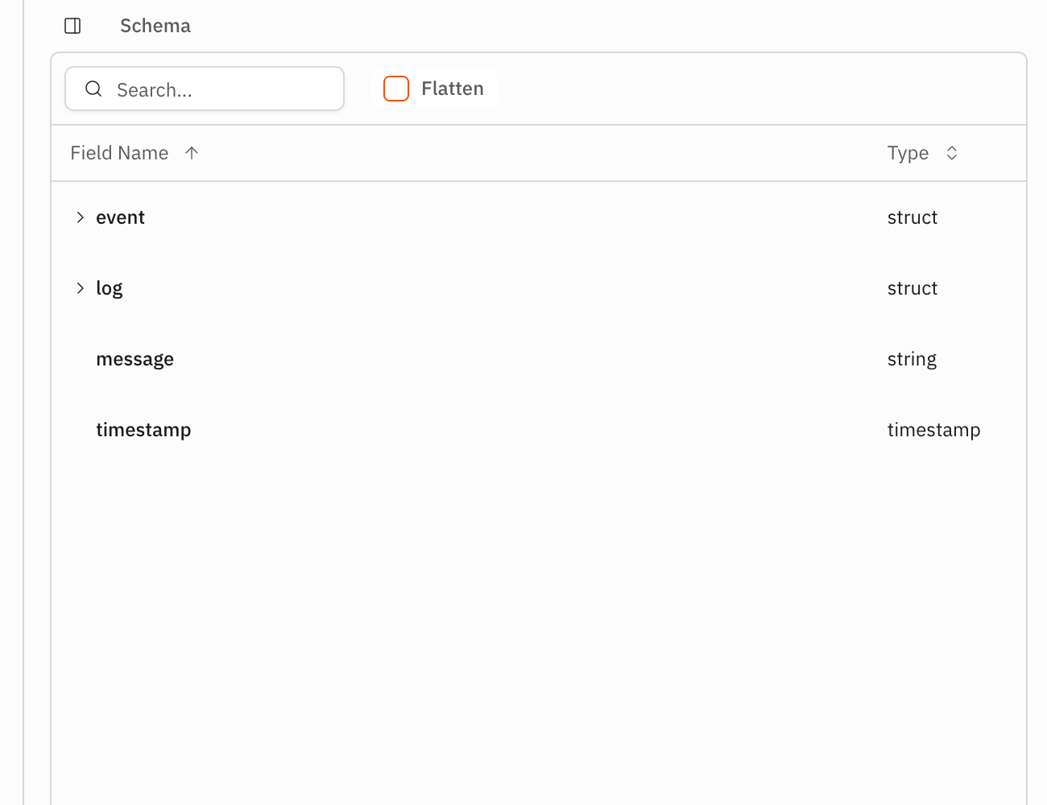The height and width of the screenshot is (805, 1047).
Task: Click the Field Name column header
Action: pos(119,153)
